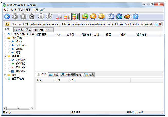168x117 pixels.
Task: Open the 檢視 menu
Action: point(14,10)
